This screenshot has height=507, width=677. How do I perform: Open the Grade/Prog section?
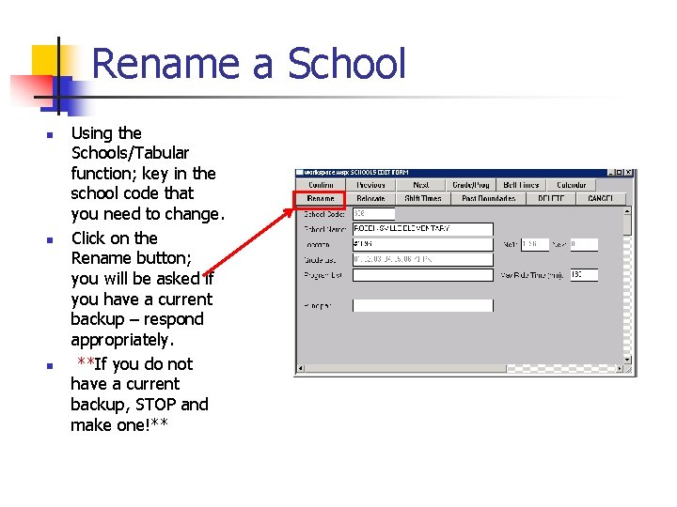471,185
